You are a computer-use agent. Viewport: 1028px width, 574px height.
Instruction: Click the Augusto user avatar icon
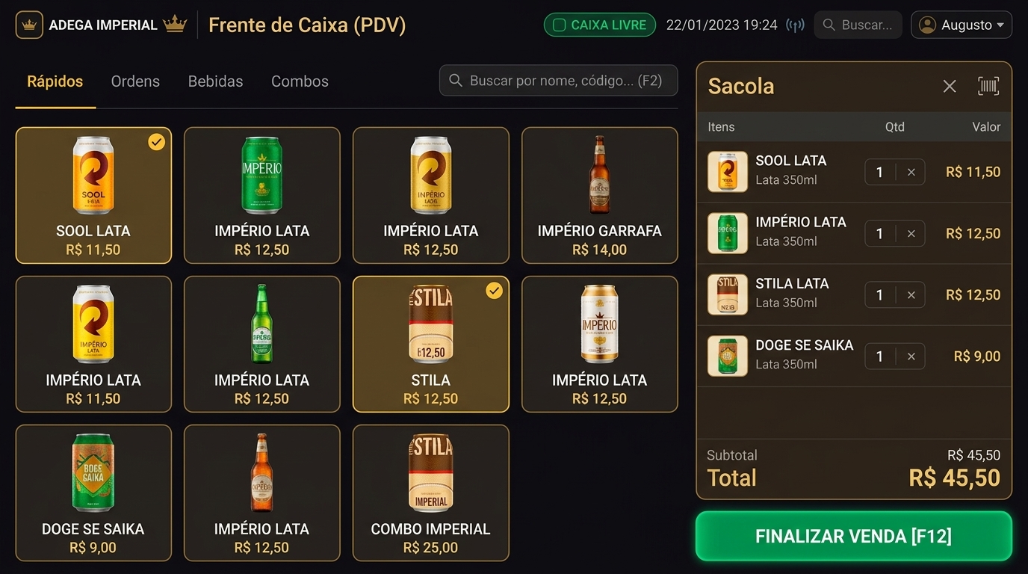927,25
